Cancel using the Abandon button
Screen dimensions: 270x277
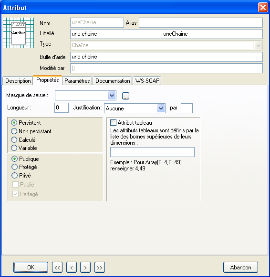[x=240, y=267]
